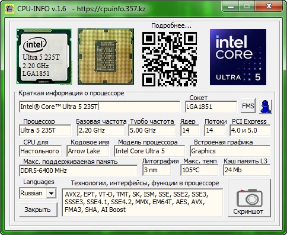This screenshot has width=287, height=235.
Task: Click the Литография field 3 nm
Action: pyautogui.click(x=157, y=170)
